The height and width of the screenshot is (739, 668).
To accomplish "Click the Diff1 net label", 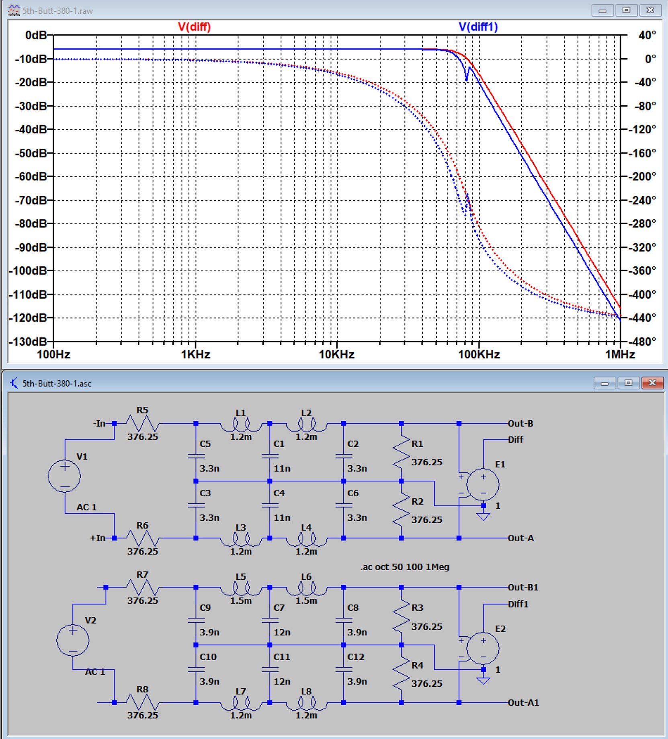I will 518,604.
